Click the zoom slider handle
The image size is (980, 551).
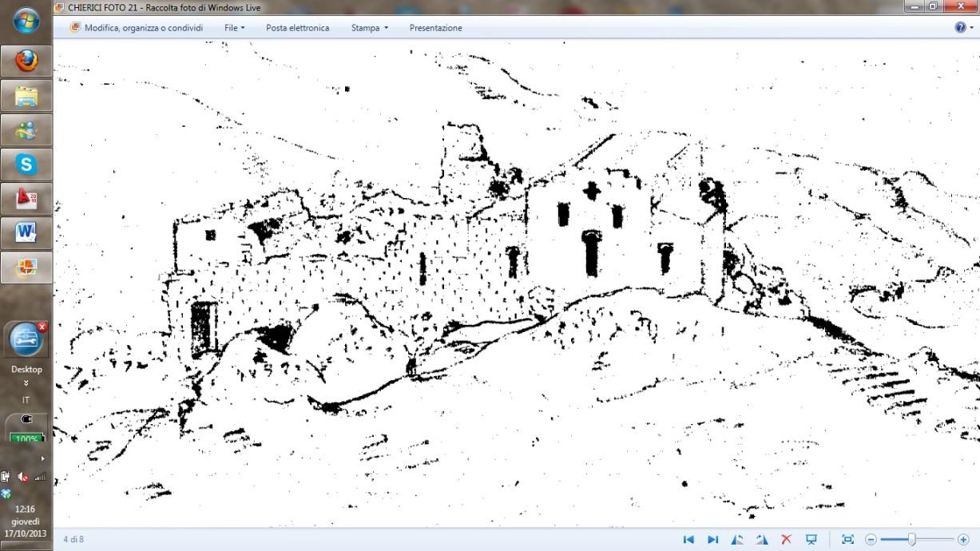coord(911,540)
